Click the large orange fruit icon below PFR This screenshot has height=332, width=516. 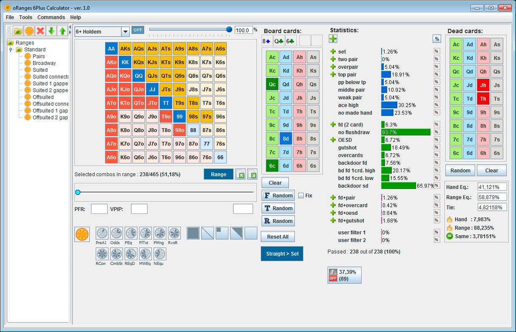(x=82, y=234)
